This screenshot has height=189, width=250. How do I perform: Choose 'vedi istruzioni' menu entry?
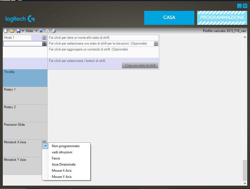66,152
